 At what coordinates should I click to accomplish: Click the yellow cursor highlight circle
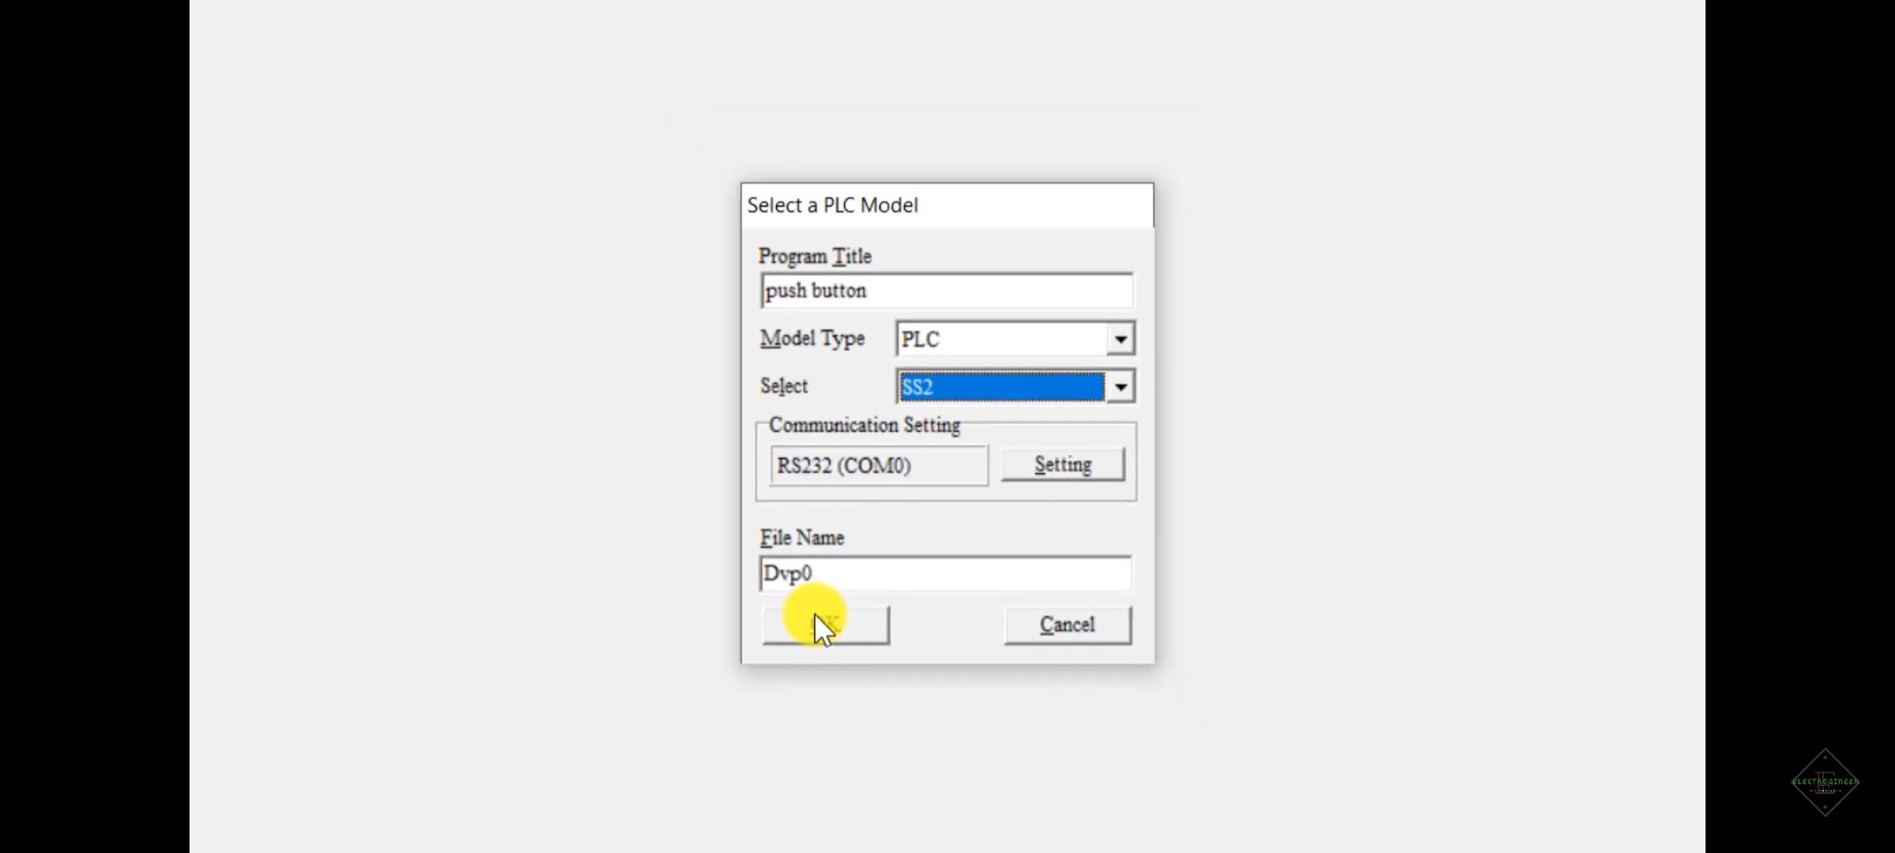pyautogui.click(x=815, y=614)
